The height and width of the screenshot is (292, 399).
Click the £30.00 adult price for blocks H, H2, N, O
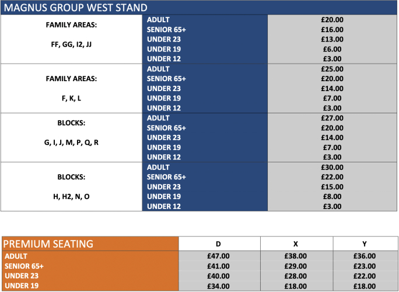click(332, 168)
